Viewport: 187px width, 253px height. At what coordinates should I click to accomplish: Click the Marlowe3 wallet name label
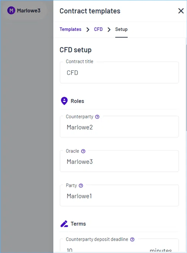pyautogui.click(x=29, y=11)
